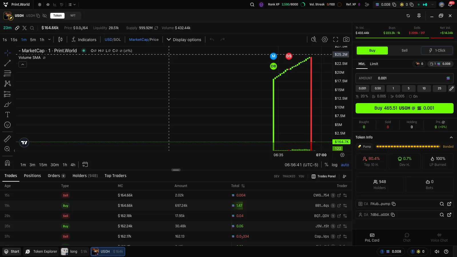Enter fullscreen chart mode
Image resolution: width=457 pixels, height=257 pixels.
[336, 39]
